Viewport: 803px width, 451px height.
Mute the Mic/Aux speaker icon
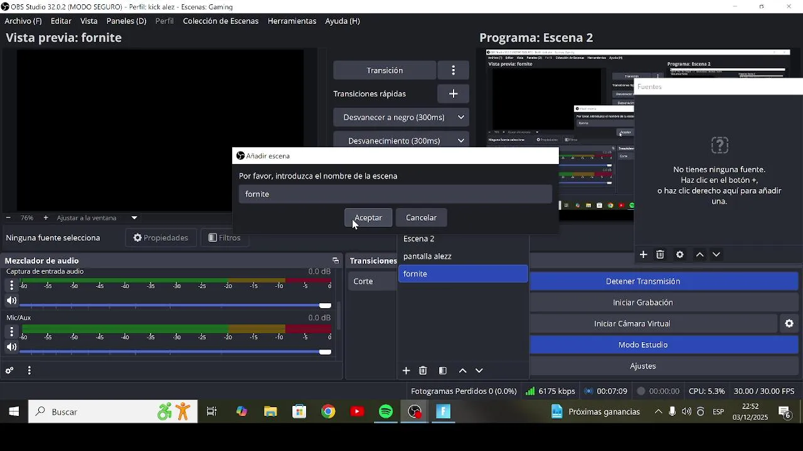[x=11, y=347]
